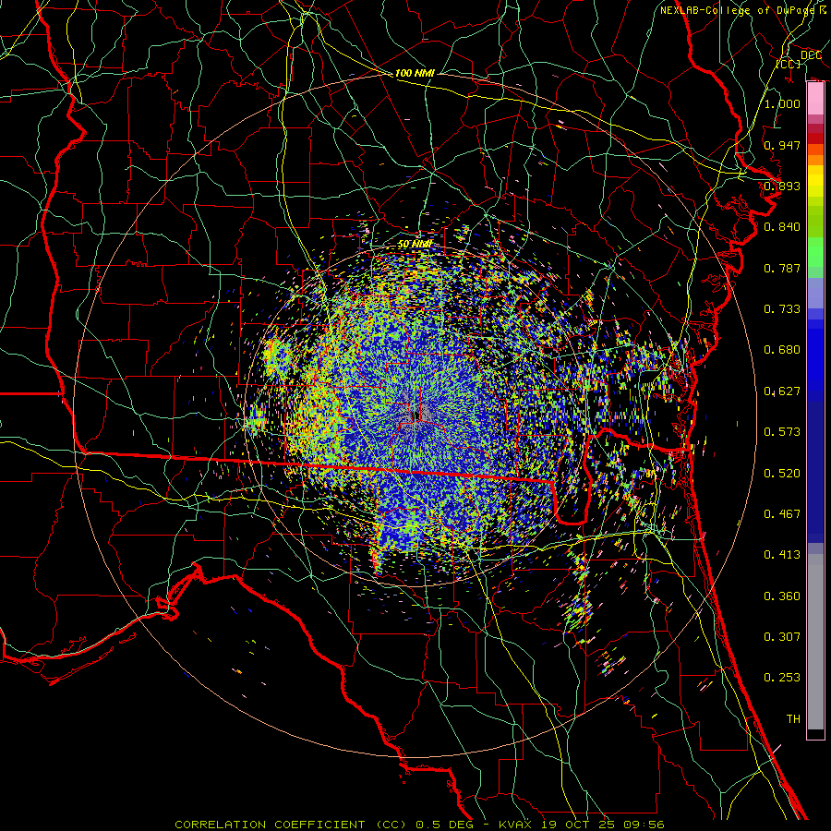
Task: Select the 0.573 legend value
Action: (782, 432)
